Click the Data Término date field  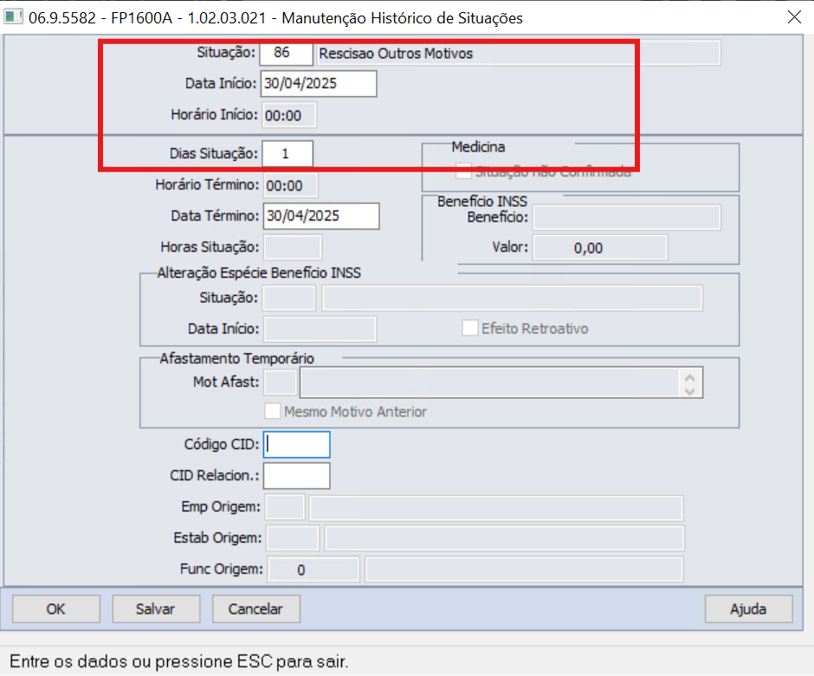pos(321,216)
